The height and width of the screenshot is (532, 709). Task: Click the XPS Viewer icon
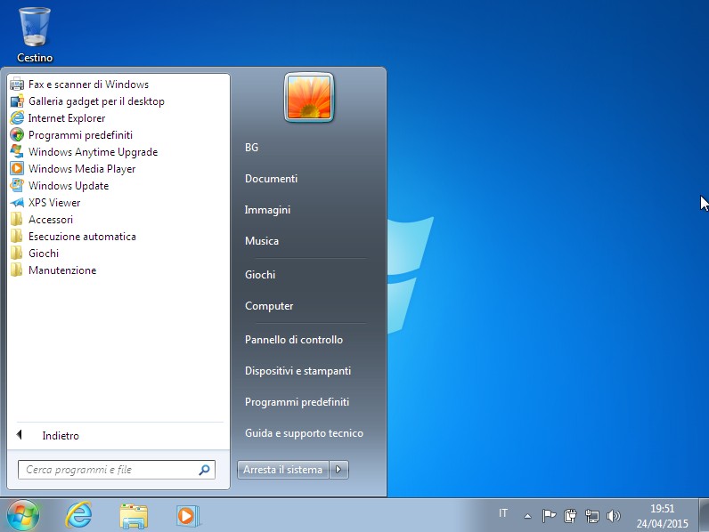[17, 203]
